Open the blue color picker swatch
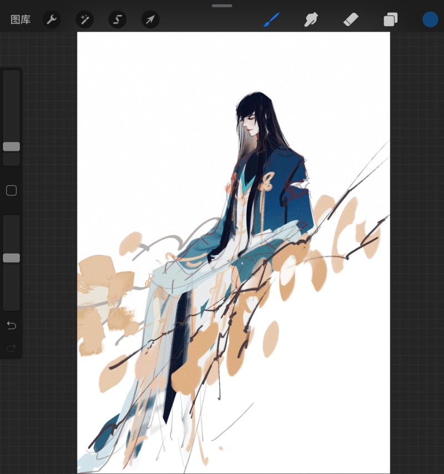This screenshot has height=474, width=444. pyautogui.click(x=430, y=19)
